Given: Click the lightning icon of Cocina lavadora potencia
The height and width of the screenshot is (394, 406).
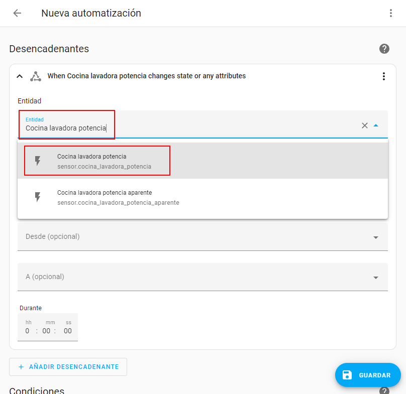Looking at the screenshot, I should pos(38,161).
